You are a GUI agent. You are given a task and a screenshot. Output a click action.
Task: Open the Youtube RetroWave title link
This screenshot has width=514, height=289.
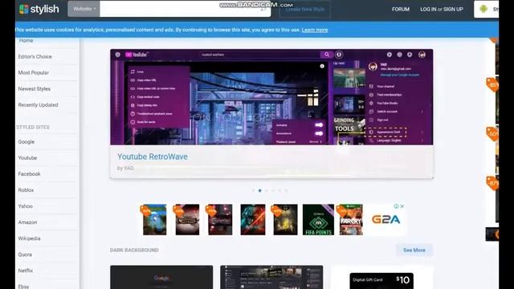pos(153,157)
